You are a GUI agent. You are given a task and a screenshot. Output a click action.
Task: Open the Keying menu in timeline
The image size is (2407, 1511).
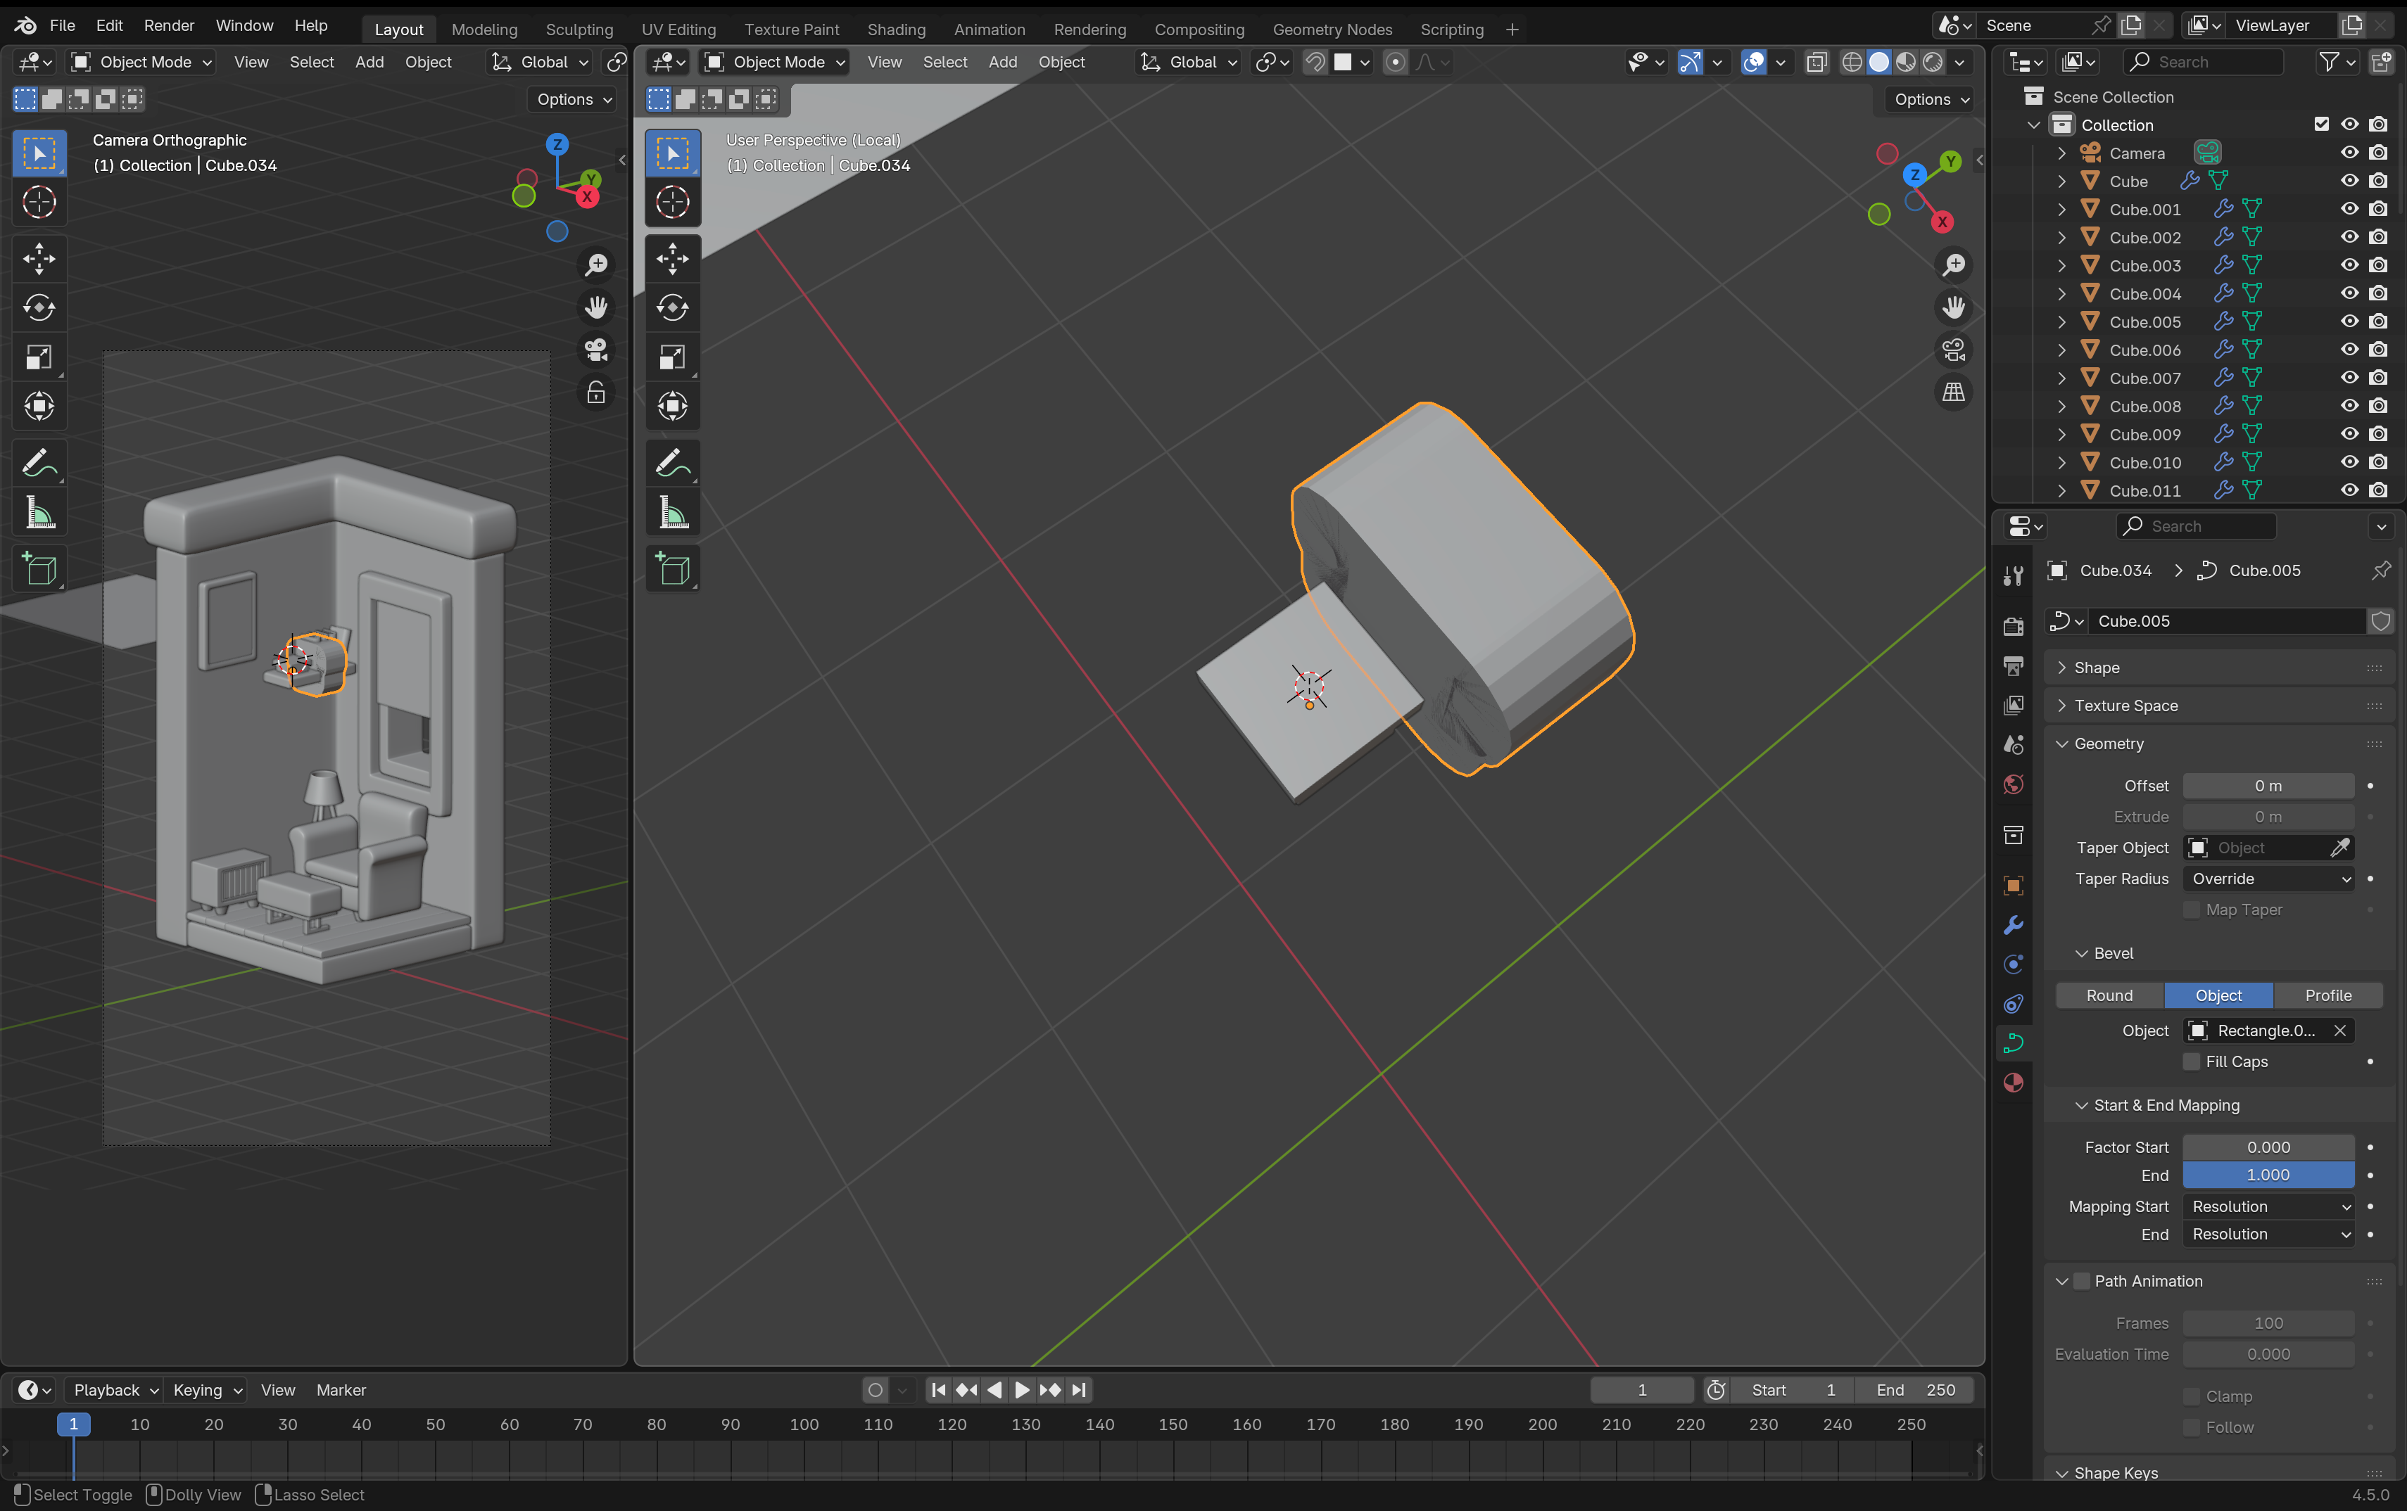tap(206, 1390)
